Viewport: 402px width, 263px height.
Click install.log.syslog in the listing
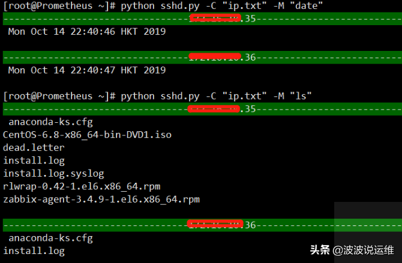click(53, 174)
